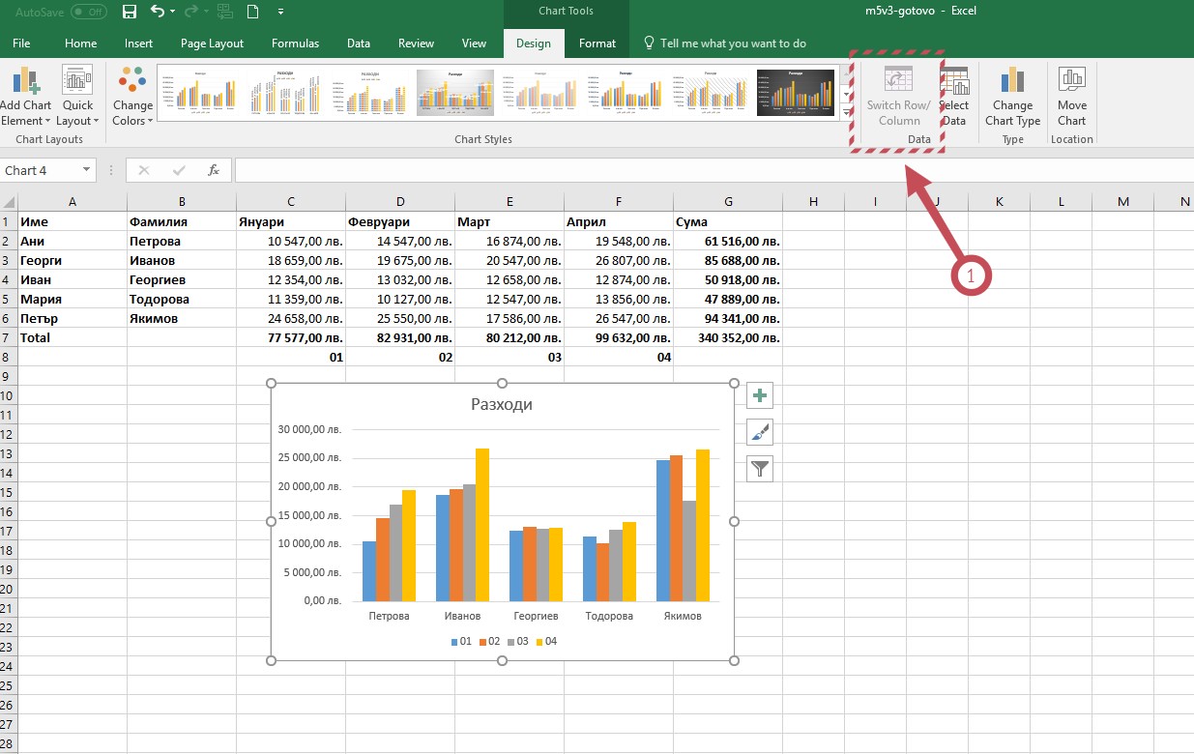Expand the Change Colors dropdown
Viewport: 1194px width, 754px height.
(132, 97)
